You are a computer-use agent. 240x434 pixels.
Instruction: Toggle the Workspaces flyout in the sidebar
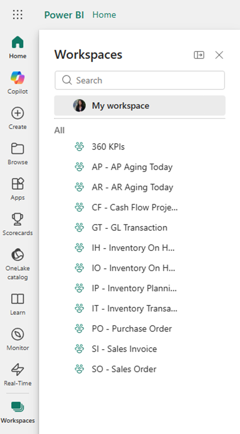coord(18,412)
